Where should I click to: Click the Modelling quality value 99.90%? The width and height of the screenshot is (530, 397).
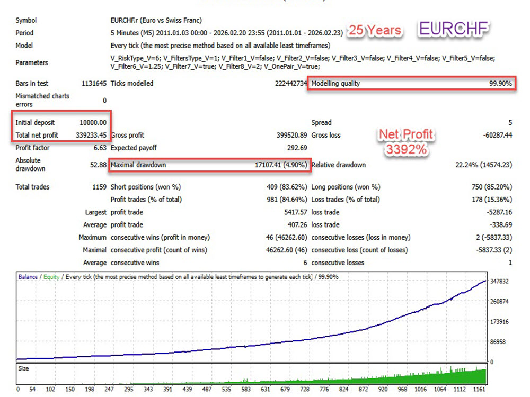[x=501, y=84]
